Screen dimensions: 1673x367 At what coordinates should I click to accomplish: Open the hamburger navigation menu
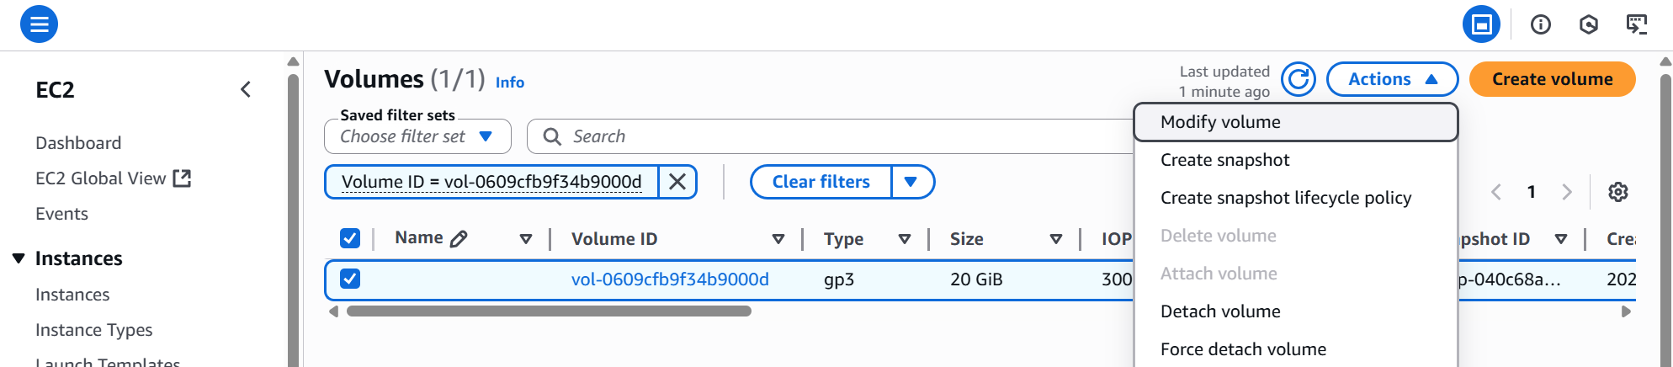point(39,24)
